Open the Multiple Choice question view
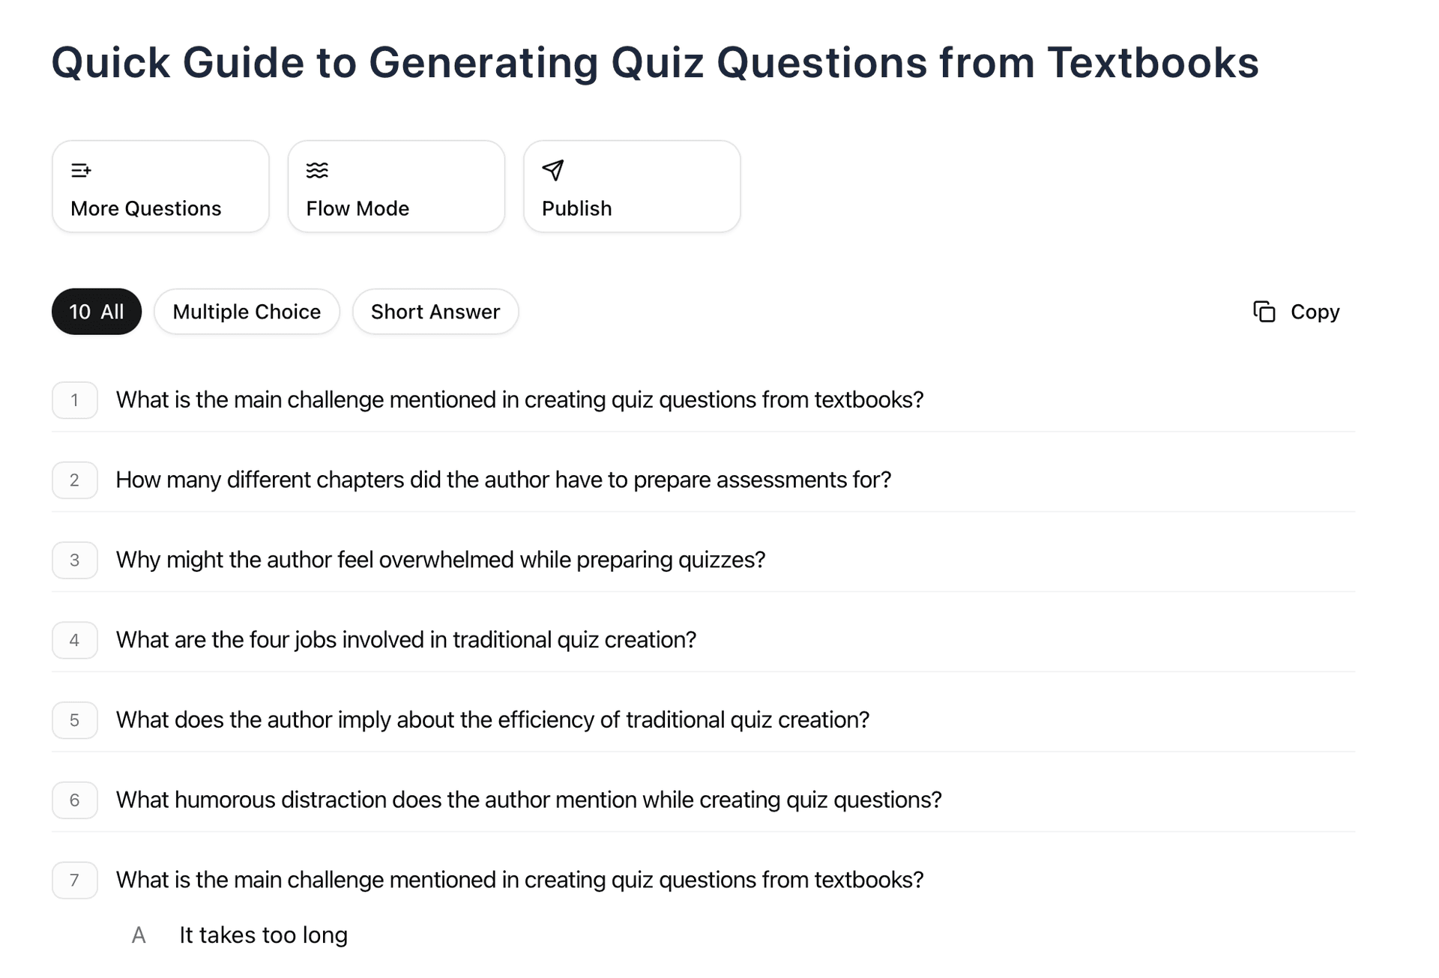This screenshot has height=978, width=1439. tap(247, 311)
